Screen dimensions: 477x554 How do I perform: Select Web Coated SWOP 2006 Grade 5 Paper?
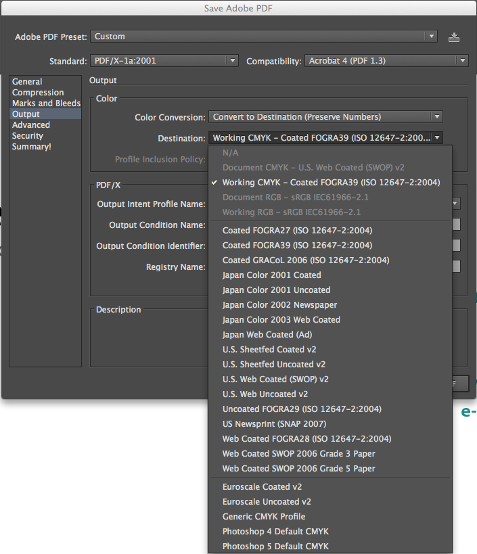pos(330,468)
